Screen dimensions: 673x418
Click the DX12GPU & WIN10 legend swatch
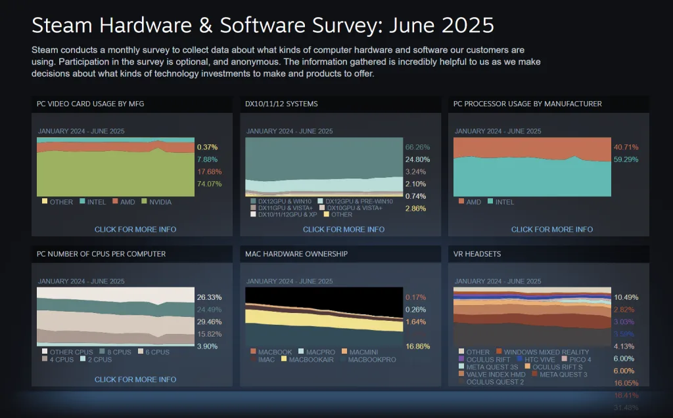(253, 201)
